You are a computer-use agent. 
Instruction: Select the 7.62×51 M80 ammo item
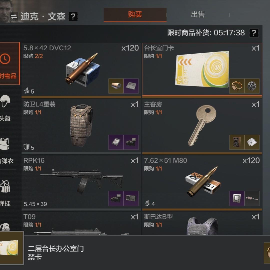[x=202, y=183]
